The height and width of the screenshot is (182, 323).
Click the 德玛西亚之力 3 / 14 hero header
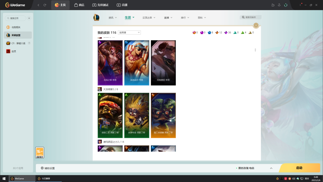pos(114,142)
